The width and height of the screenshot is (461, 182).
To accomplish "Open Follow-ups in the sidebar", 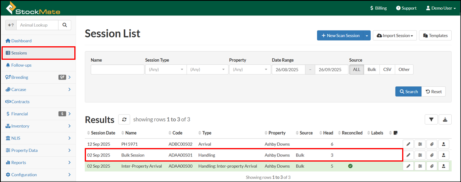I will click(21, 65).
